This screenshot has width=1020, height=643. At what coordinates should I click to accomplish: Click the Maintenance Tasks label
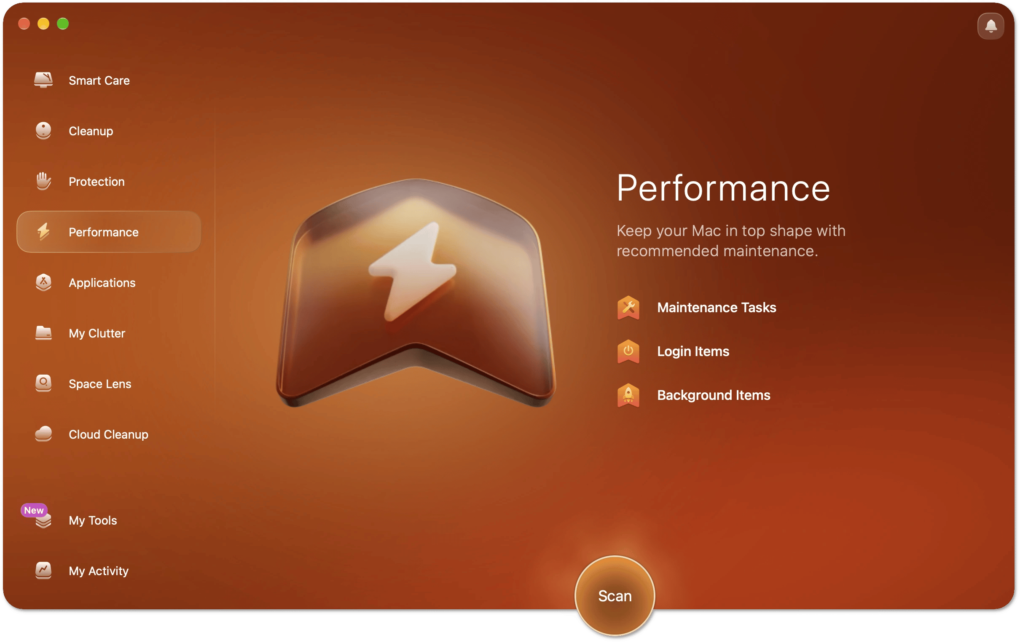[x=716, y=308]
